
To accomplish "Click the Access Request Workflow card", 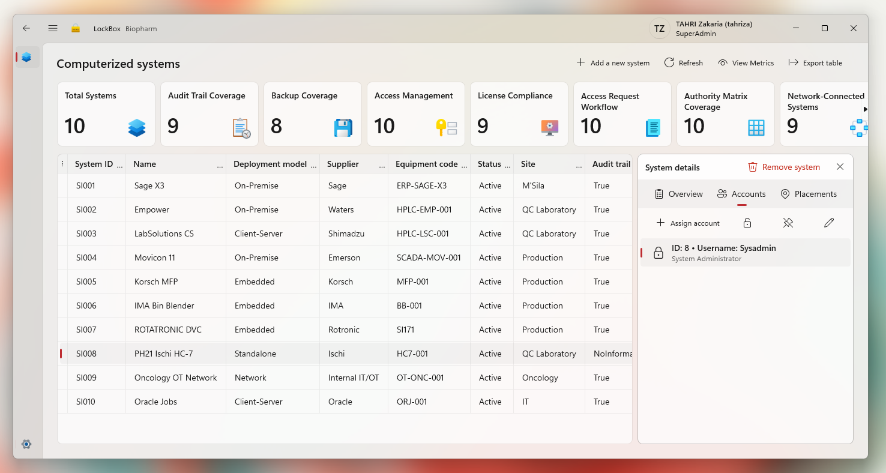I will [622, 114].
